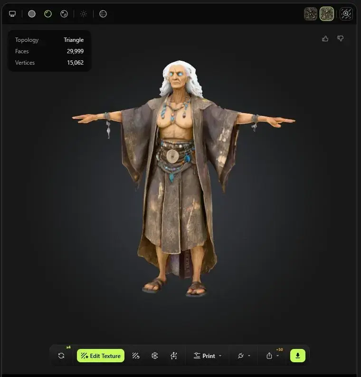
Task: Click the magnifier zoom inspect icon
Action: (x=346, y=14)
